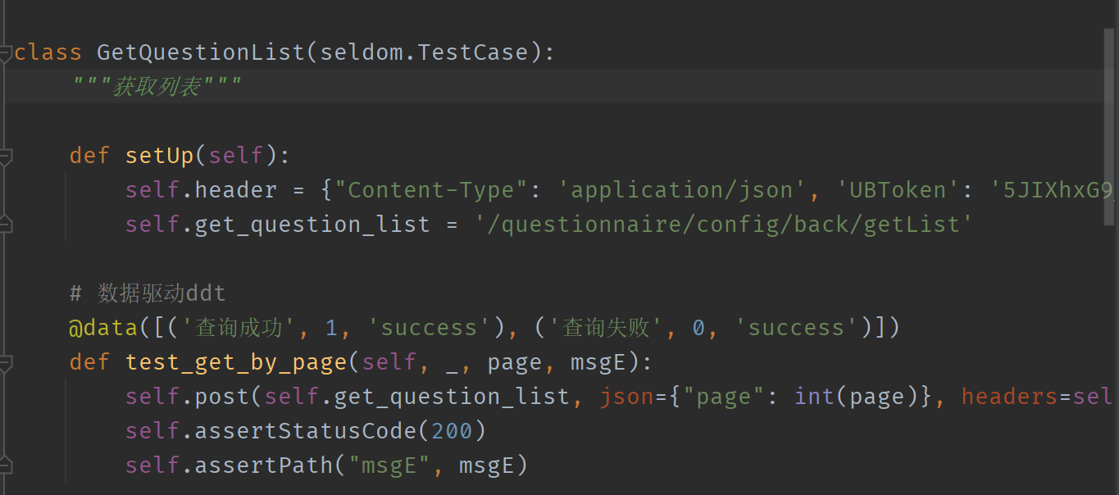Image resolution: width=1119 pixels, height=495 pixels.
Task: Click the vertical scrollbar thumb
Action: click(x=1110, y=112)
